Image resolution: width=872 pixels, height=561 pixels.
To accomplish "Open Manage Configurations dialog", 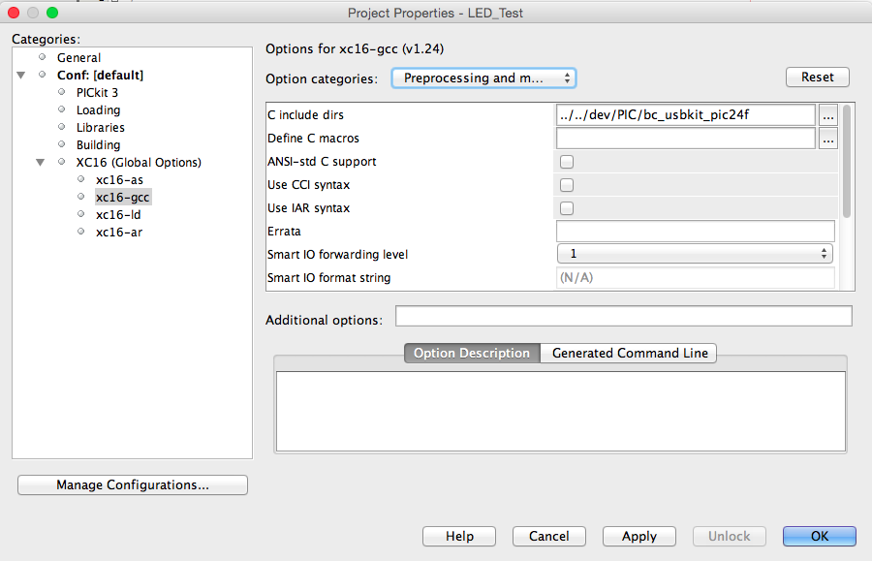I will click(x=133, y=485).
